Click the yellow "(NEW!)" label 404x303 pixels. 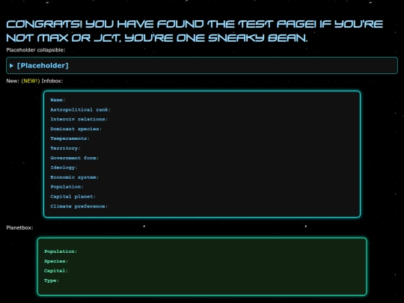coord(31,81)
